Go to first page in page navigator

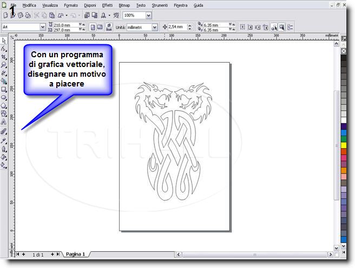(x=18, y=254)
